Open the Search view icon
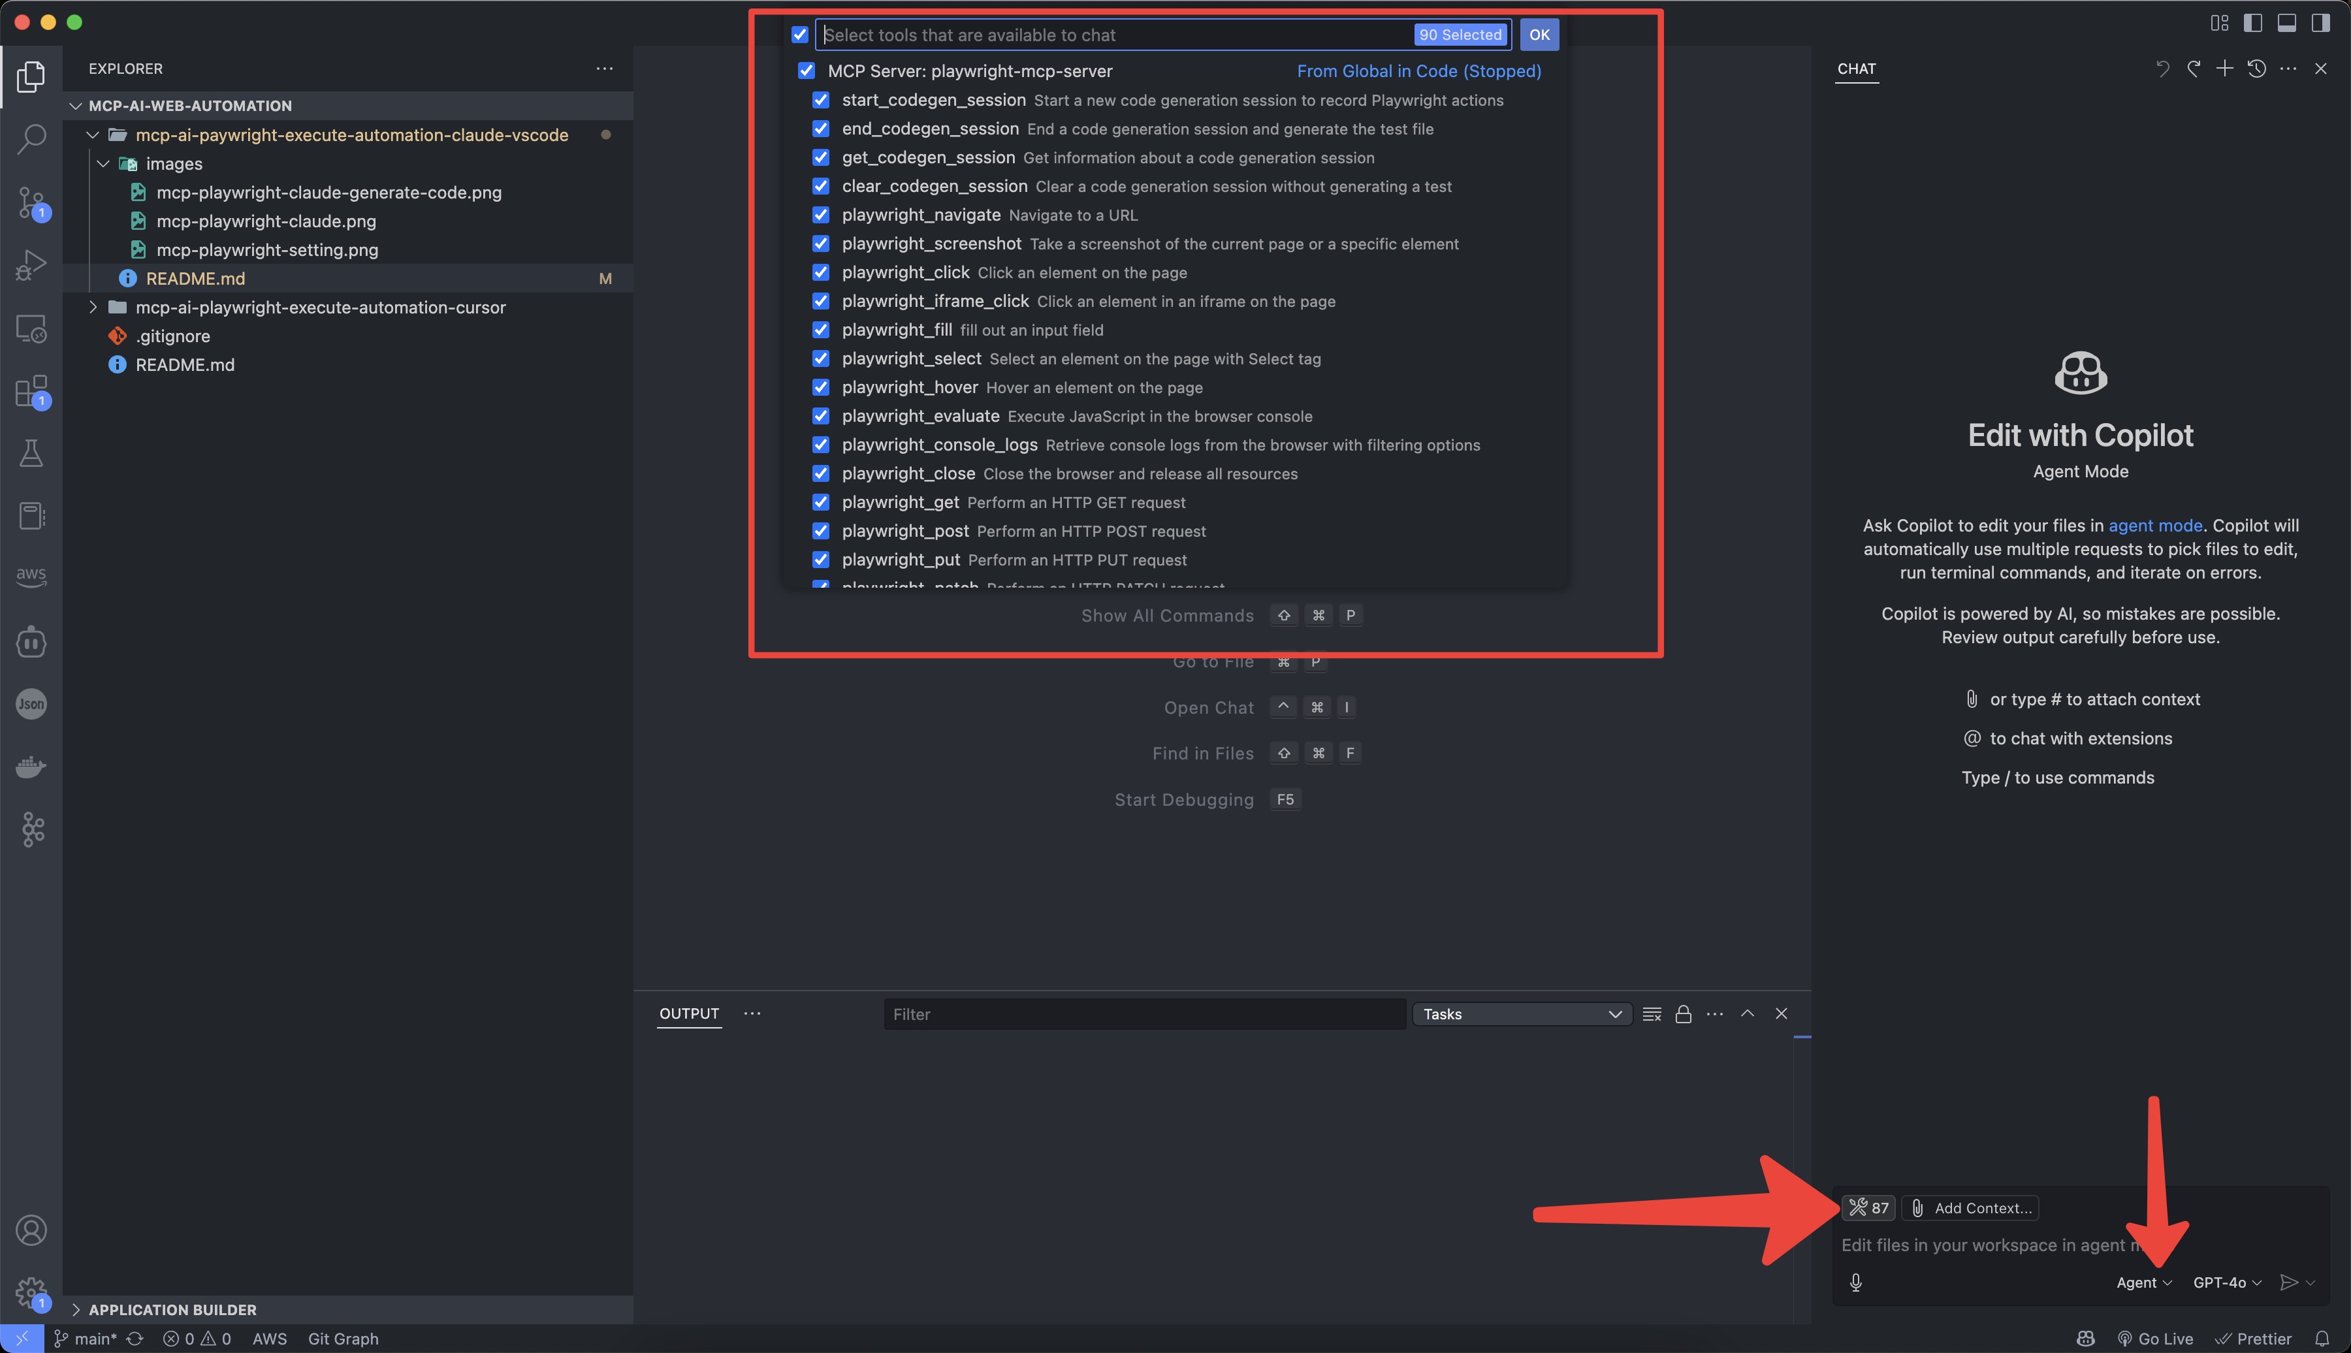Screen dimensions: 2351x1353 [x=31, y=140]
